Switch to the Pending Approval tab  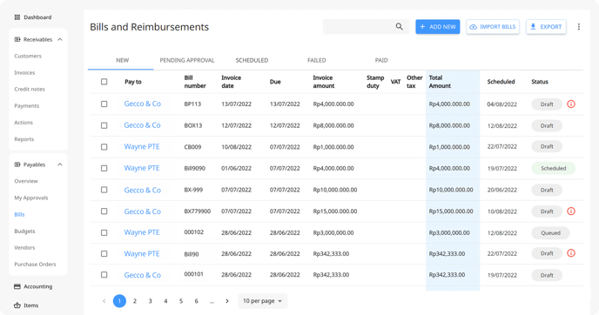coord(187,60)
